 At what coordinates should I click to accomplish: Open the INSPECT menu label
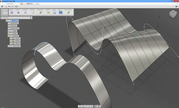[x=48, y=10]
